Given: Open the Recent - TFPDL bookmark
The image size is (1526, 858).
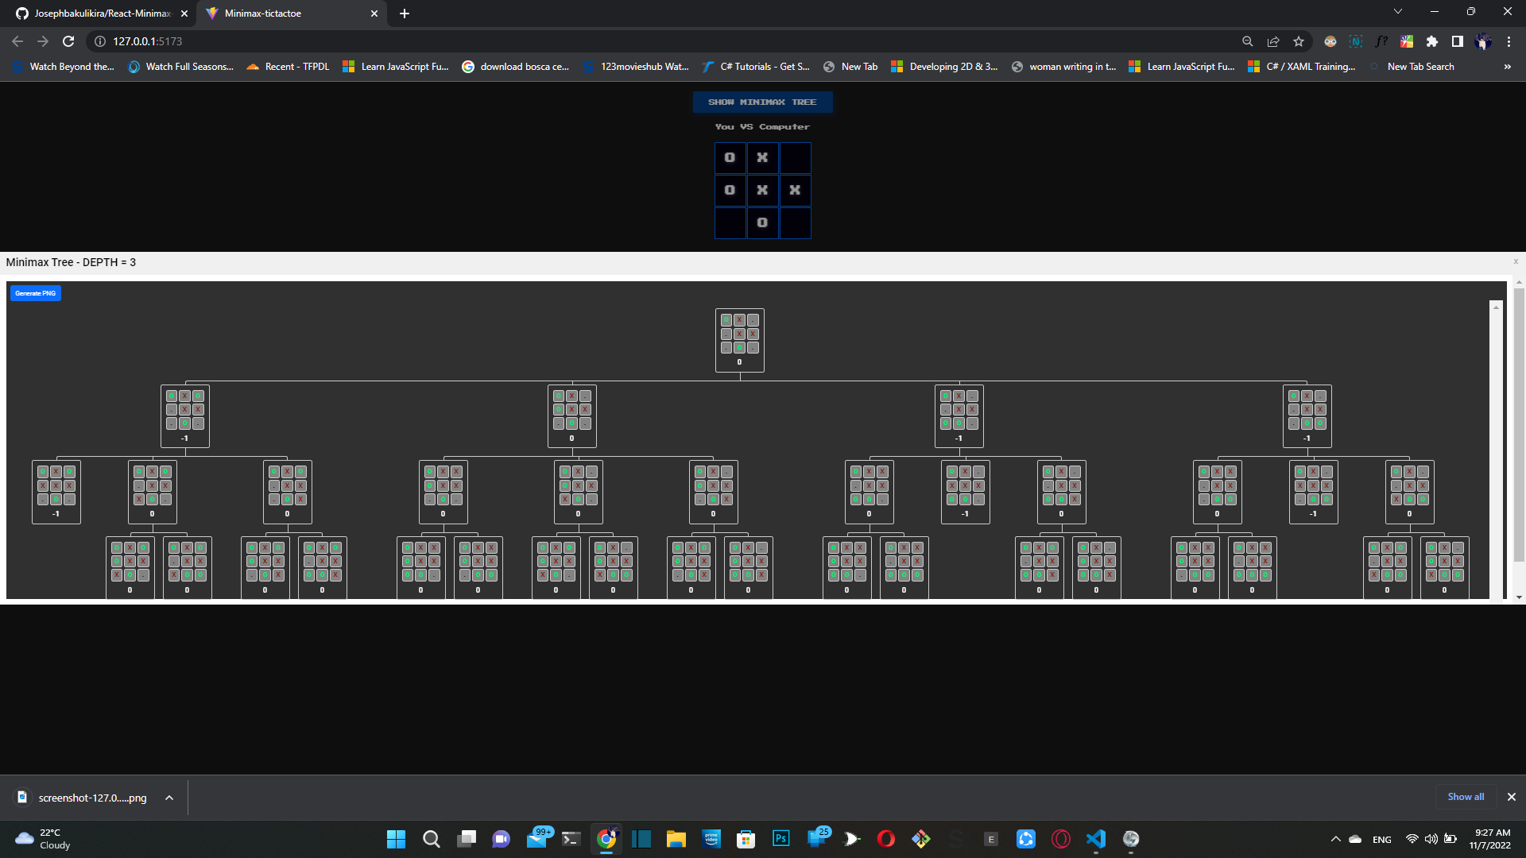Looking at the screenshot, I should tap(287, 67).
